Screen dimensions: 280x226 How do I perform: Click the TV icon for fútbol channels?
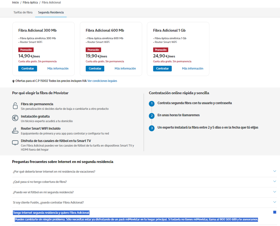[15, 143]
